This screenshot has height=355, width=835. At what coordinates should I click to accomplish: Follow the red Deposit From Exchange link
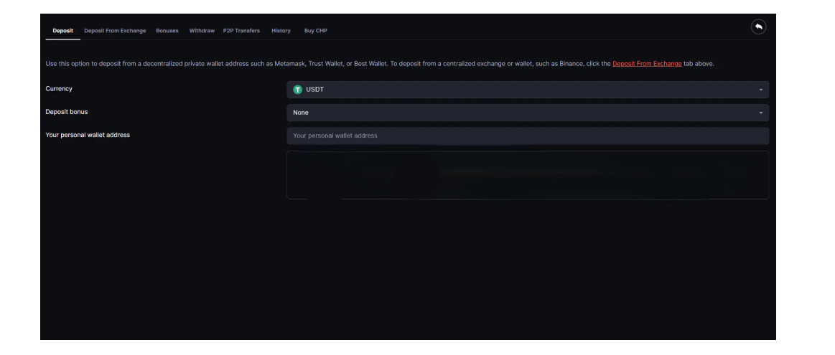coord(646,65)
